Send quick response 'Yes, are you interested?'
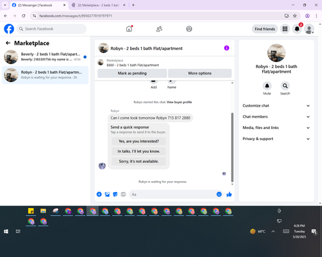 coord(138,141)
